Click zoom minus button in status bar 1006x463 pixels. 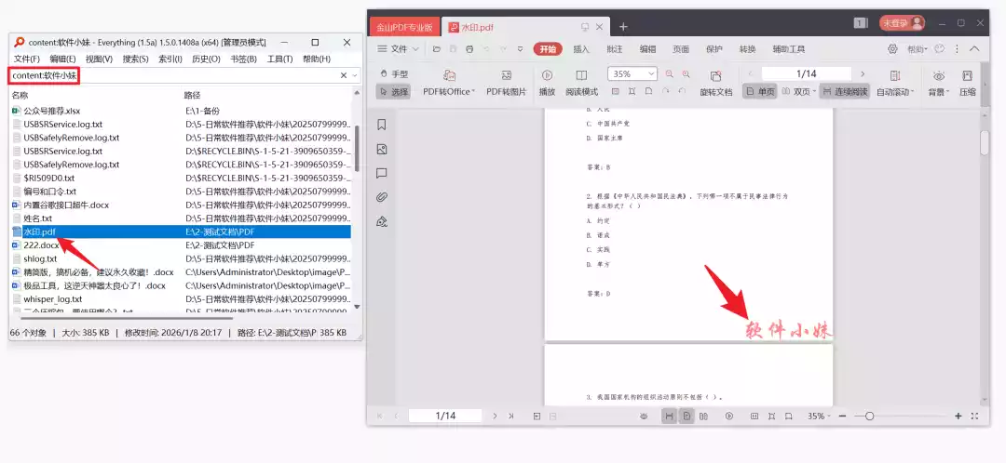click(842, 416)
